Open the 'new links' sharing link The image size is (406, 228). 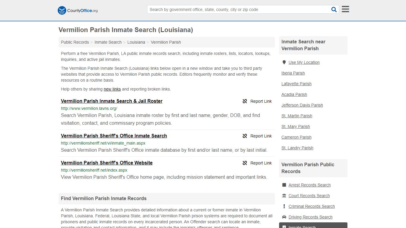tap(112, 89)
